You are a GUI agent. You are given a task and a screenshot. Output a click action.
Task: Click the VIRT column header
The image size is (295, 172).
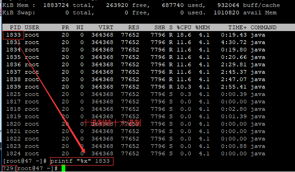pyautogui.click(x=106, y=27)
